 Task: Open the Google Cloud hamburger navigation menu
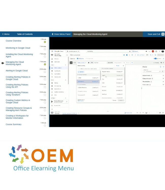click(x=52, y=51)
